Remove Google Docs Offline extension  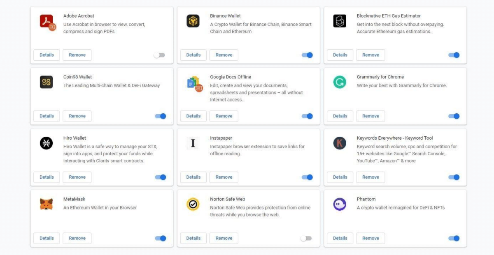coord(224,116)
